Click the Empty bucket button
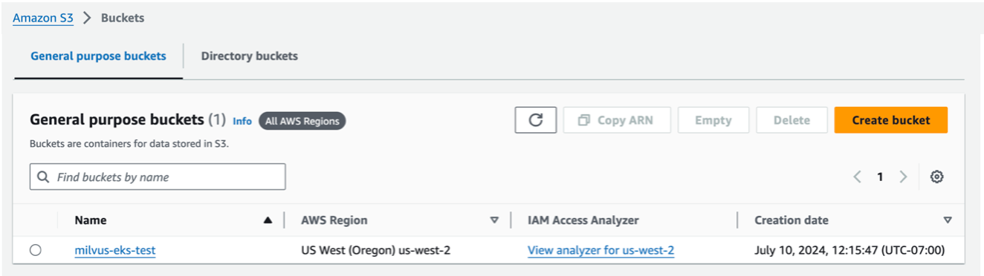 (x=713, y=120)
